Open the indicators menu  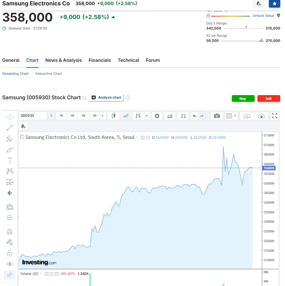pos(170,116)
